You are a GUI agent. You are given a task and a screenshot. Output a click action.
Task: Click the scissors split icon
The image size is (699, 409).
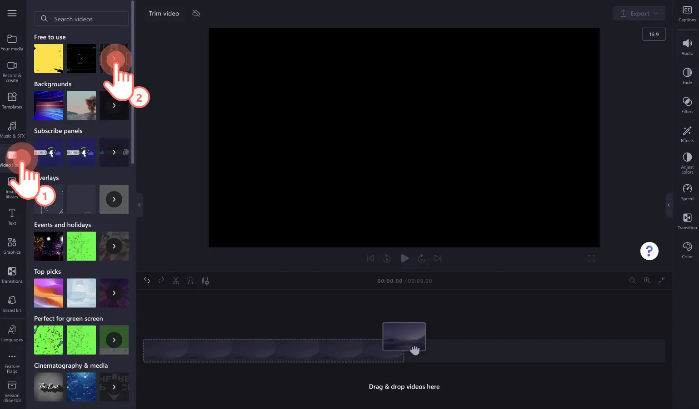click(x=176, y=281)
